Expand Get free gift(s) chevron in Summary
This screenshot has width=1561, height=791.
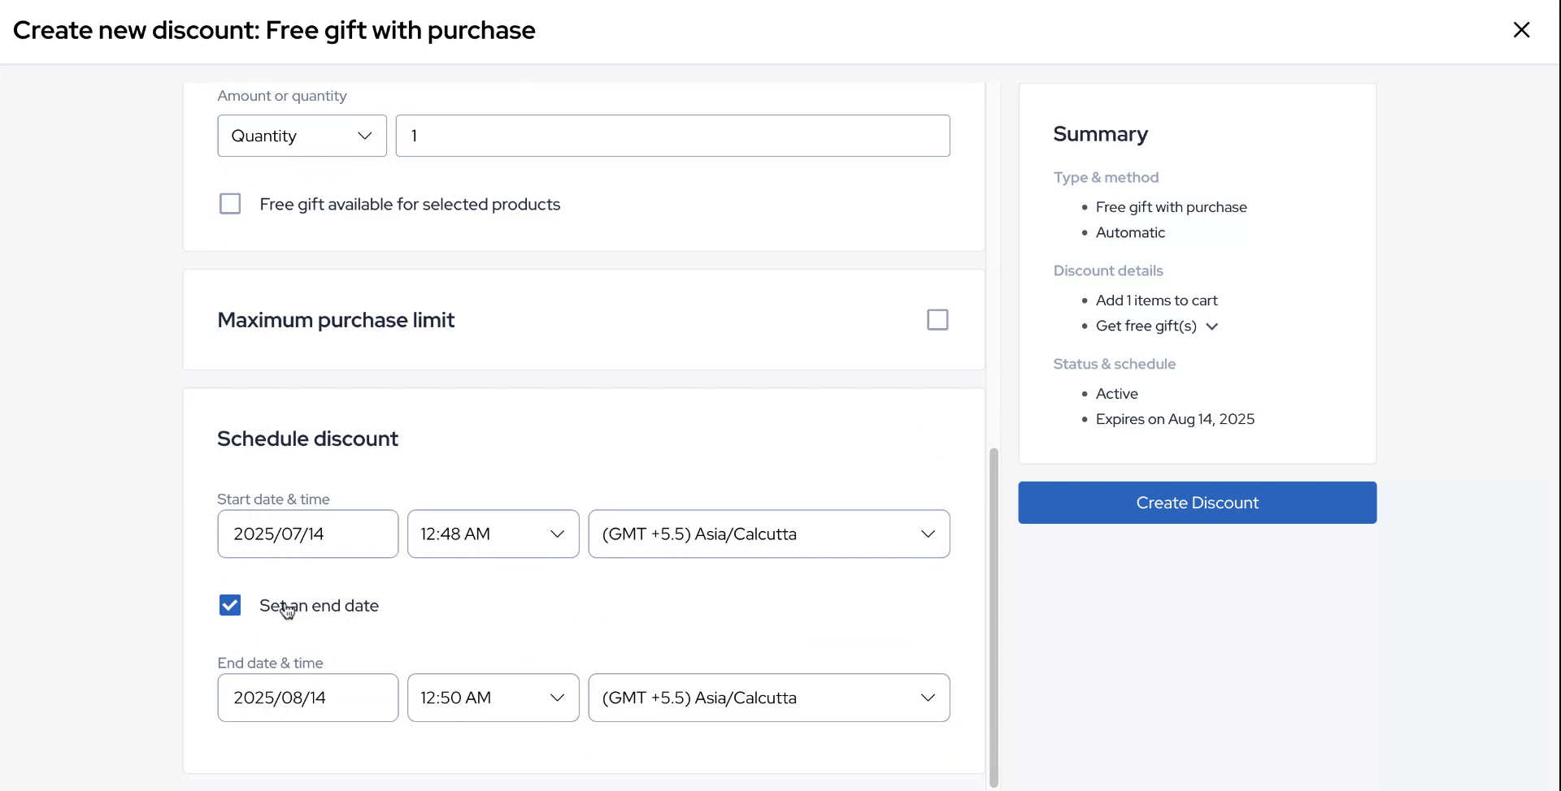[x=1211, y=326]
